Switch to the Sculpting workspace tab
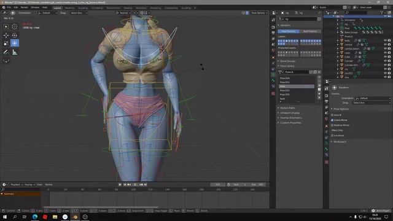The width and height of the screenshot is (393, 221). [x=83, y=8]
